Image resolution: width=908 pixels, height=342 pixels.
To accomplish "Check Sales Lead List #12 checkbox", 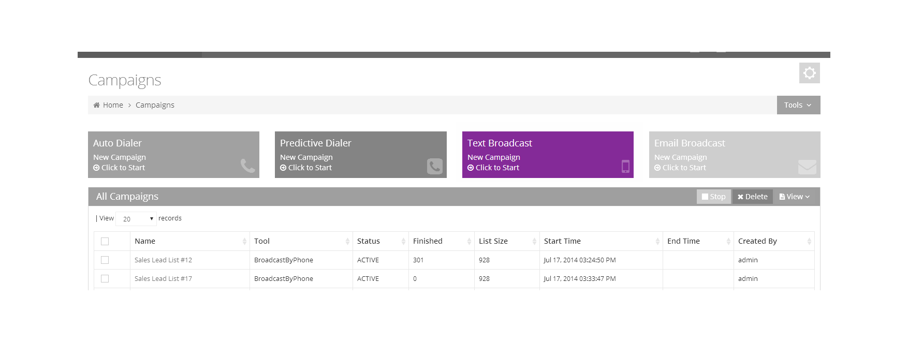I will pyautogui.click(x=105, y=260).
